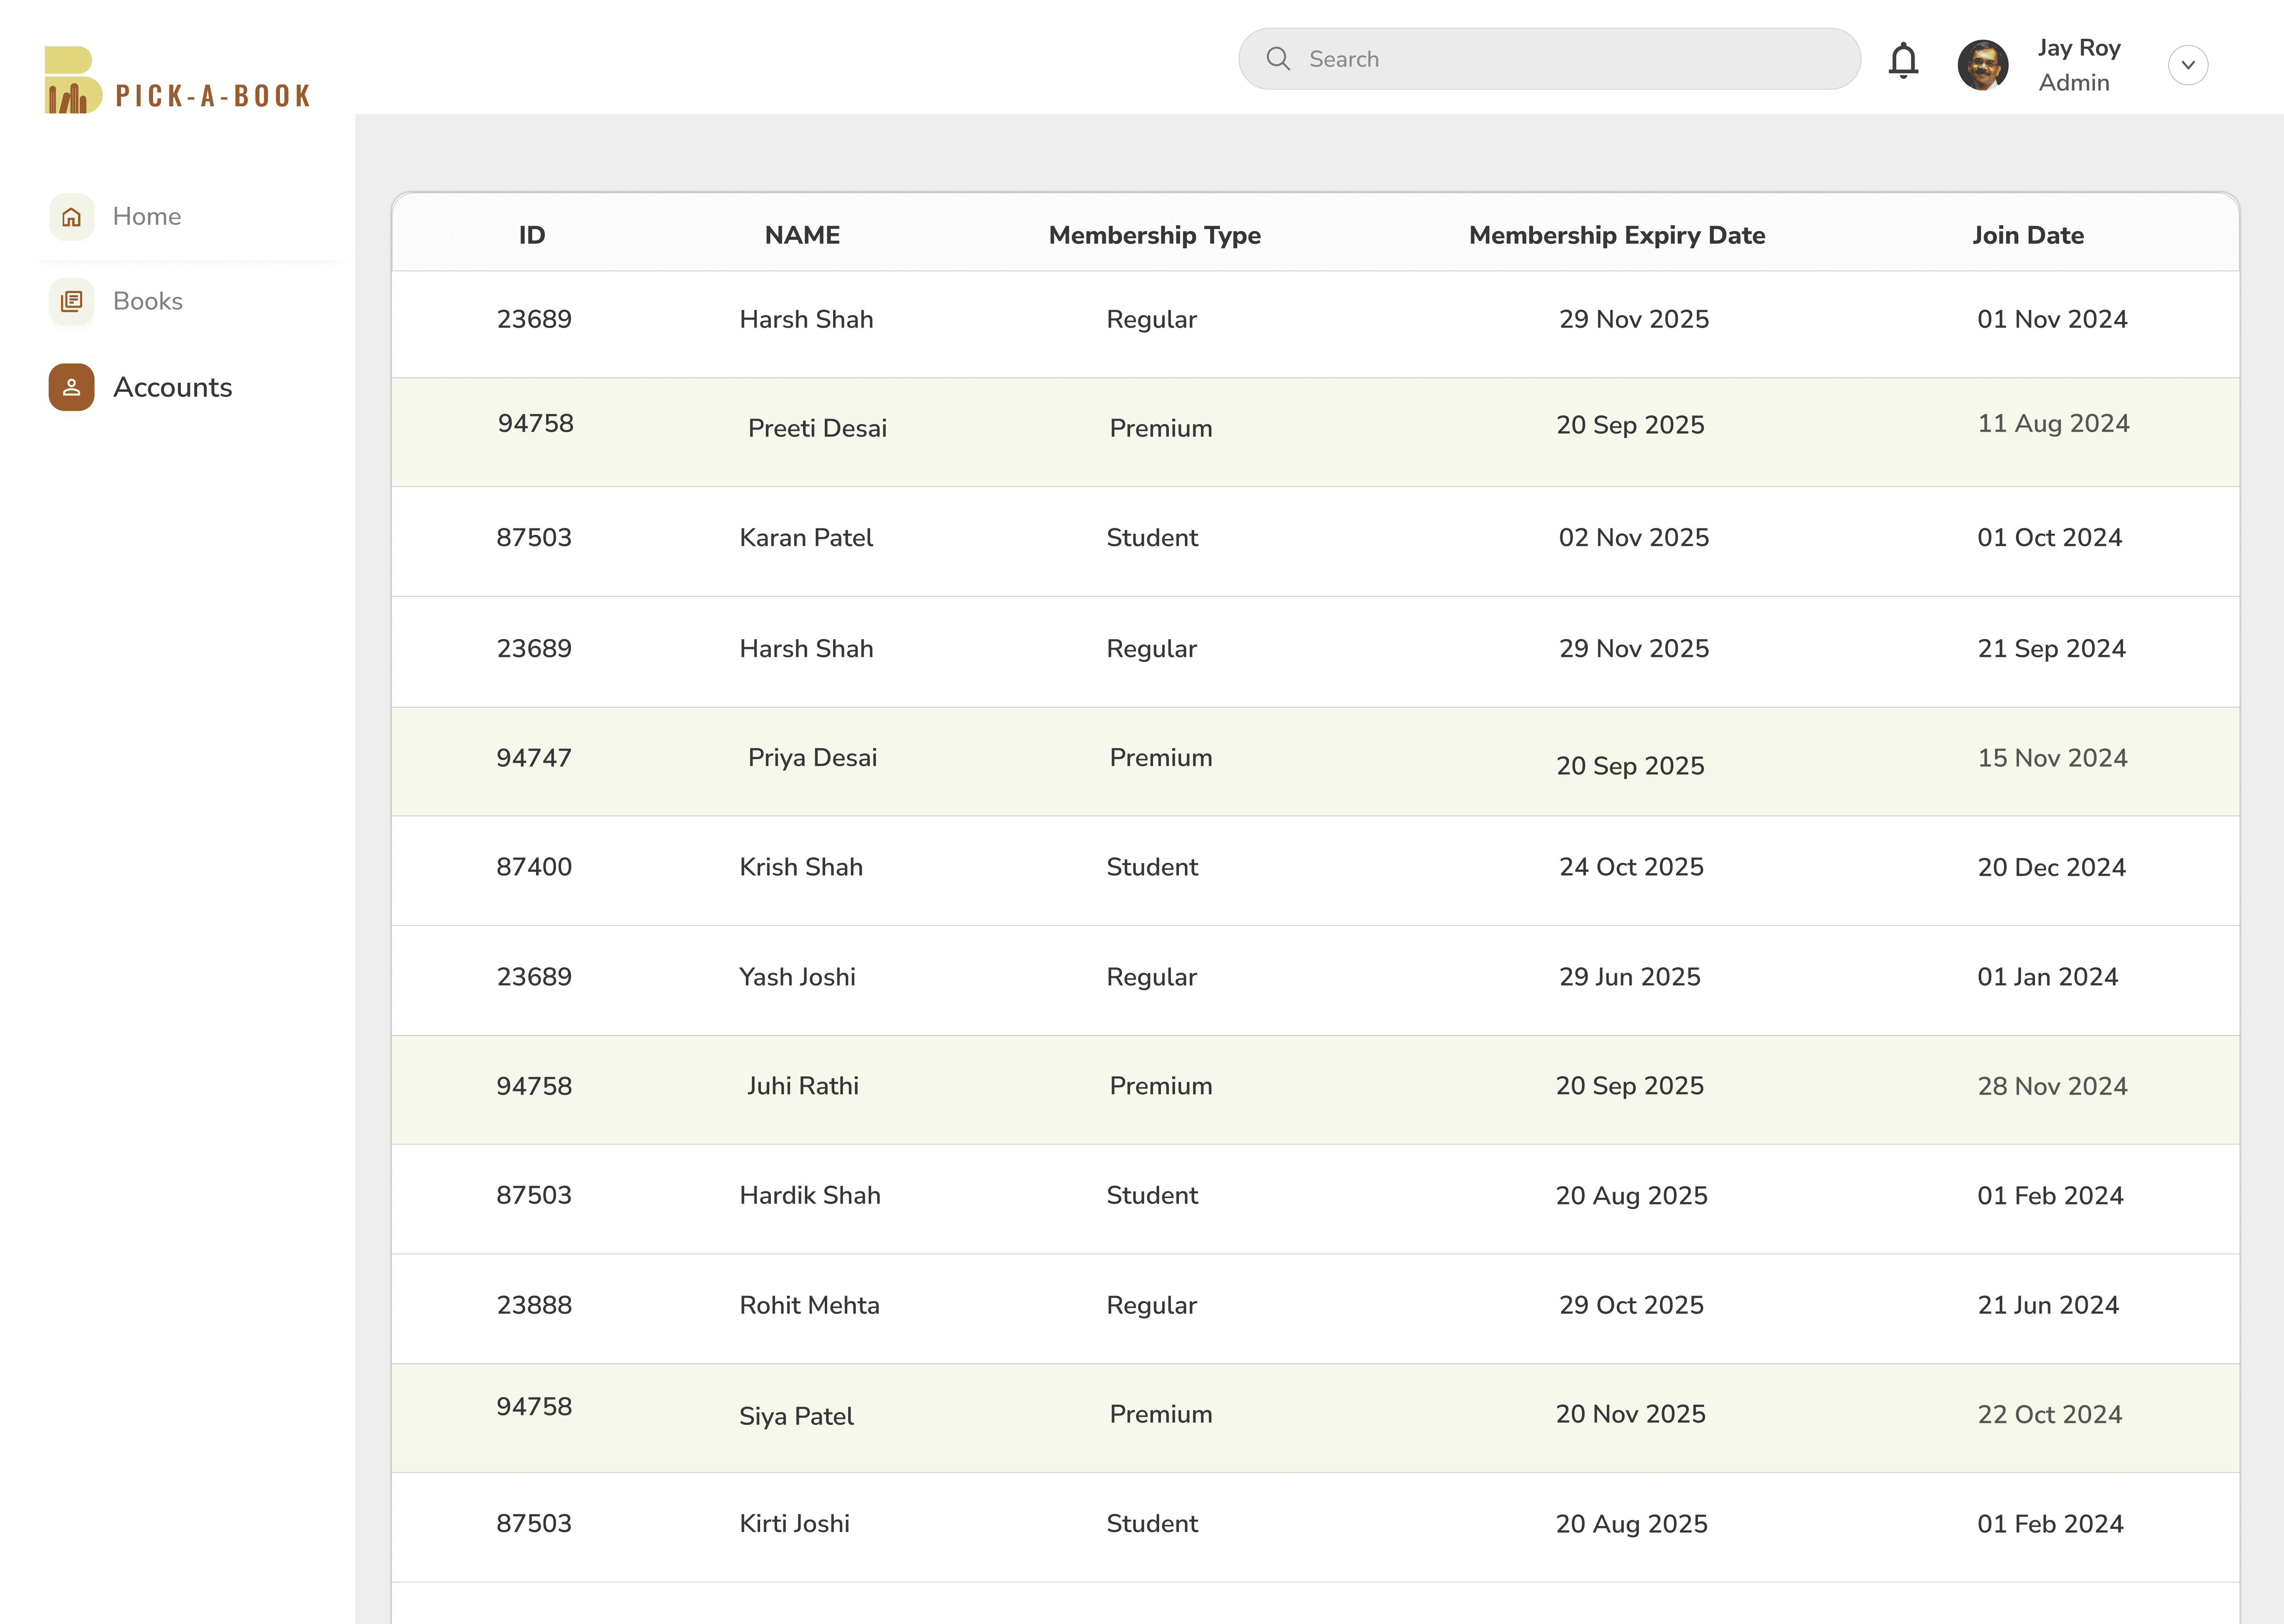Sort by the NAME column header

click(802, 235)
